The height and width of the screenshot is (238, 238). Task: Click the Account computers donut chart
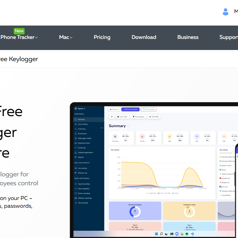click(135, 212)
